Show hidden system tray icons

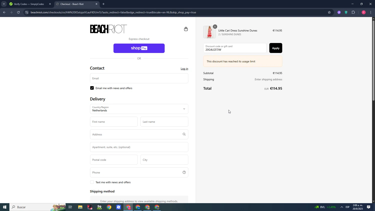tap(342, 207)
